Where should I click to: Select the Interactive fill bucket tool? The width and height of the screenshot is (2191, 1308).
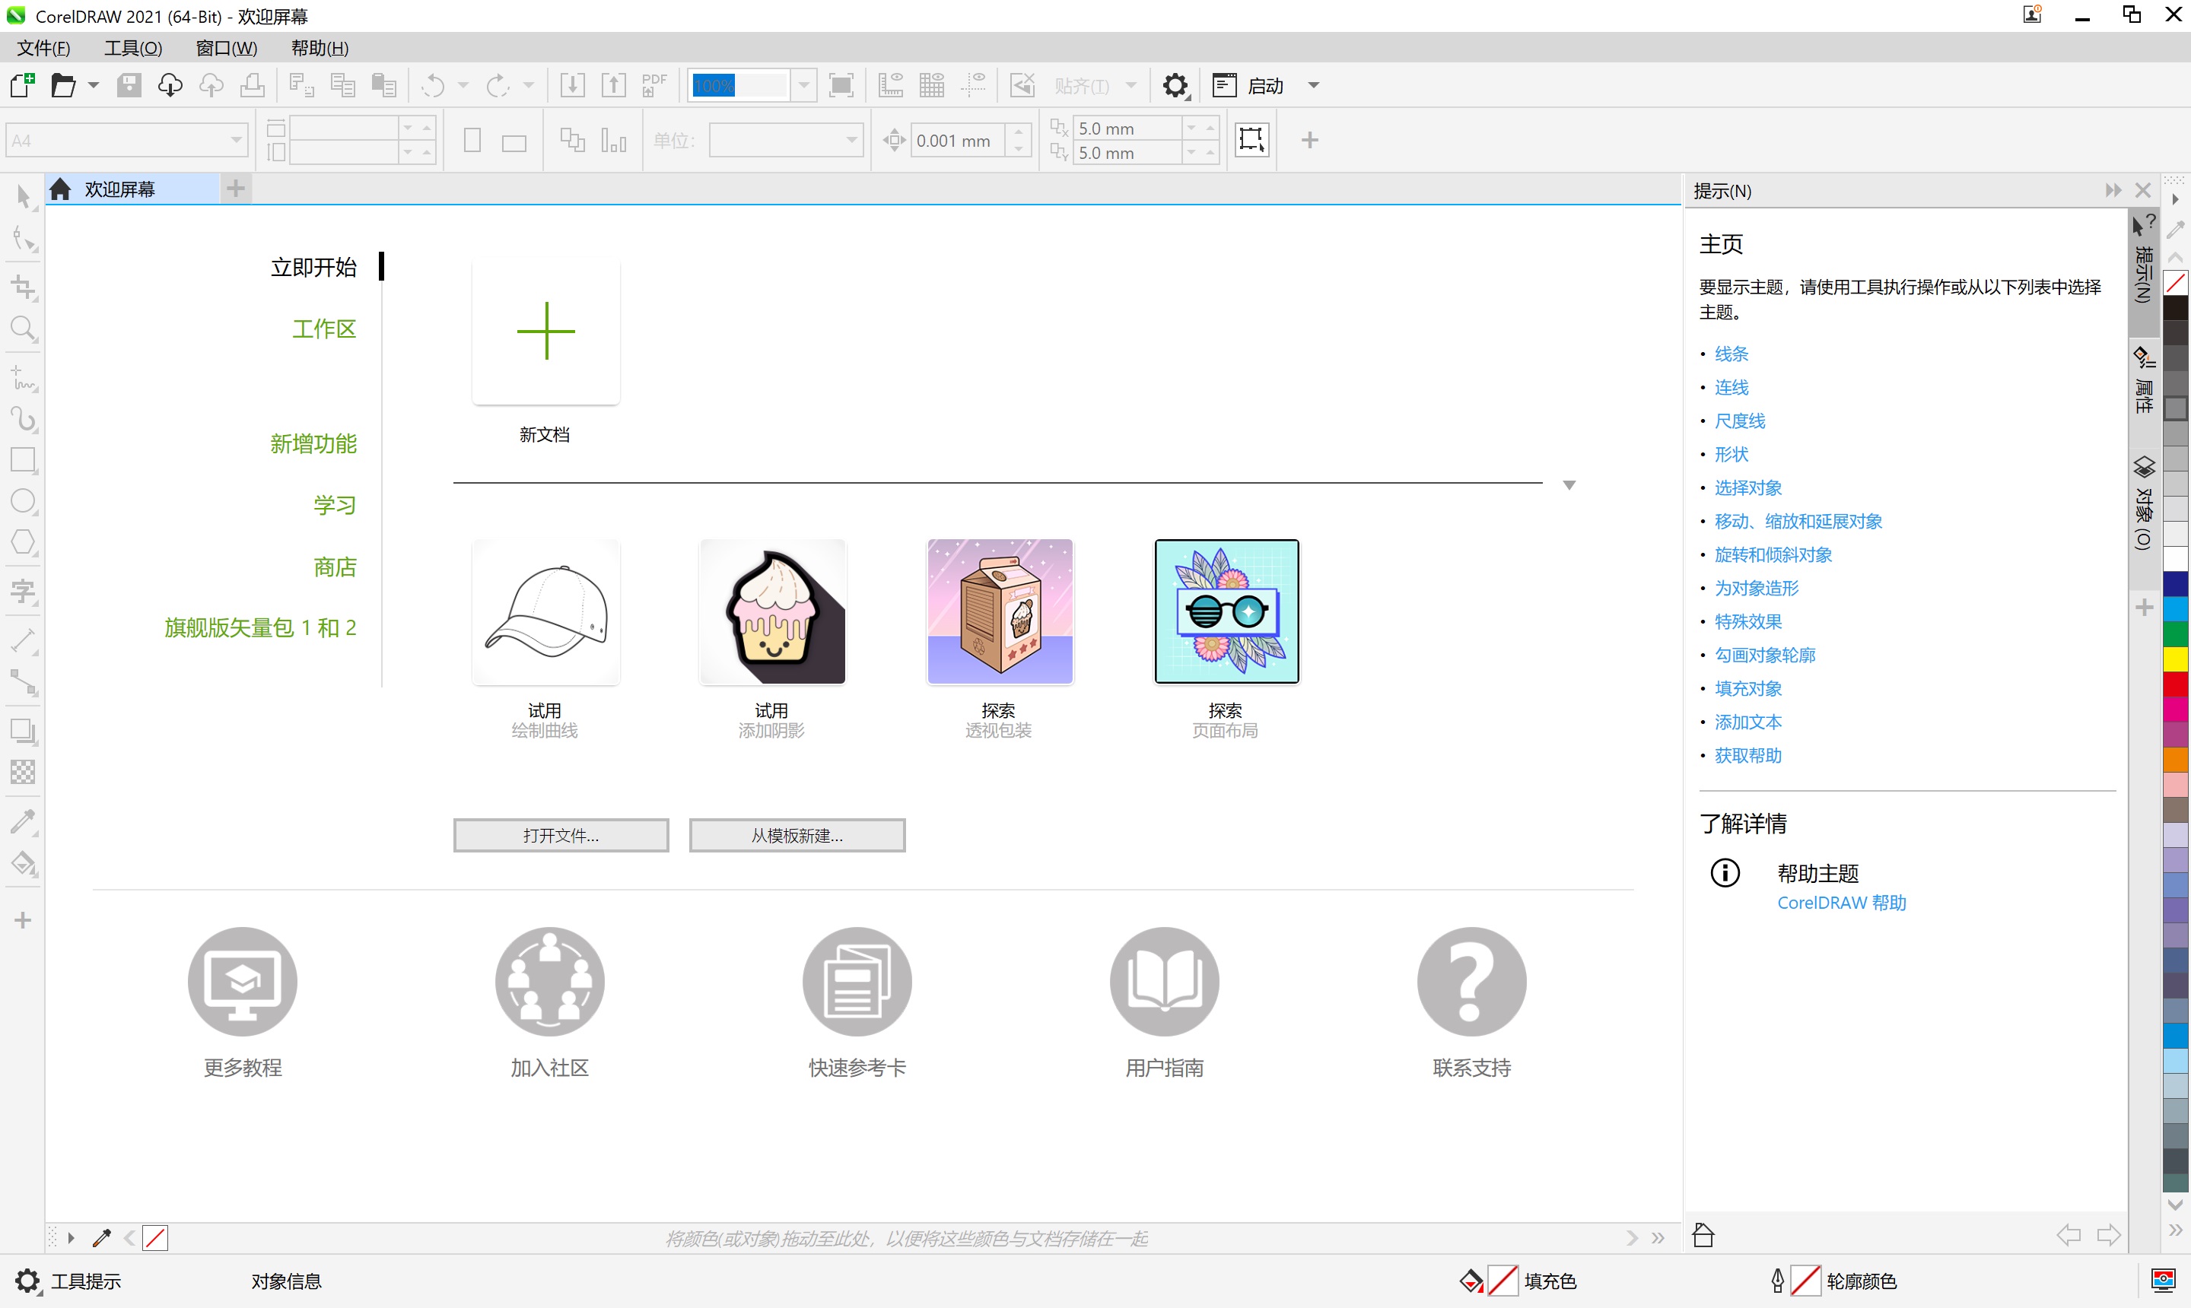coord(24,864)
